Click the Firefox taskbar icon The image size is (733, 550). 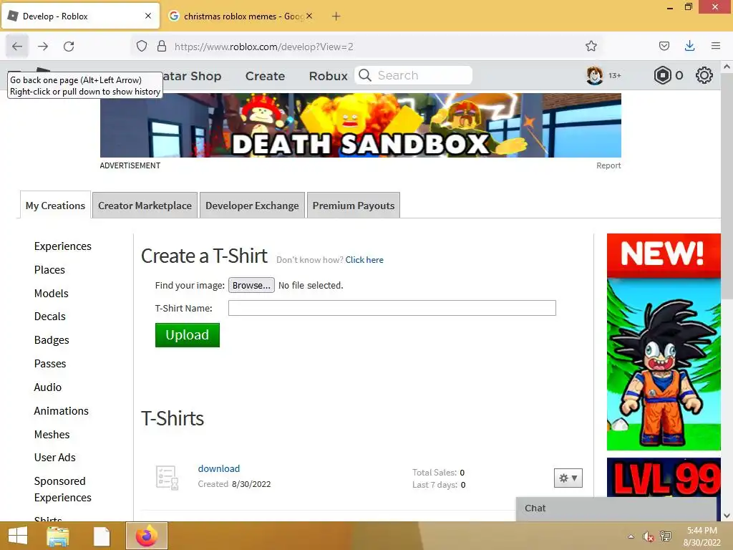click(146, 536)
